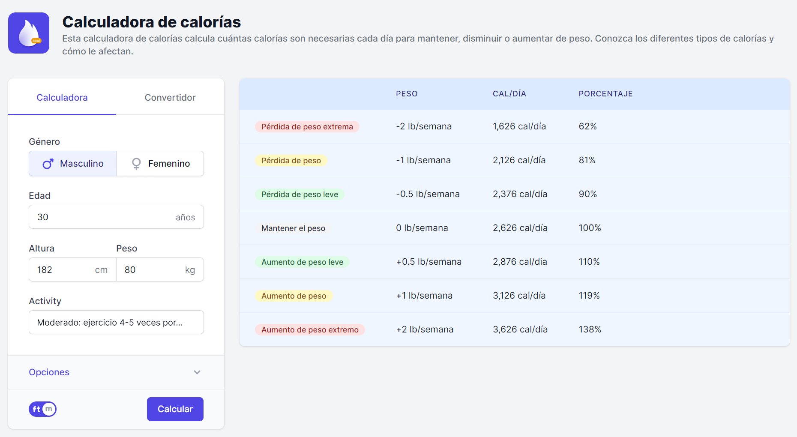Expand the Opciones section

(49, 372)
